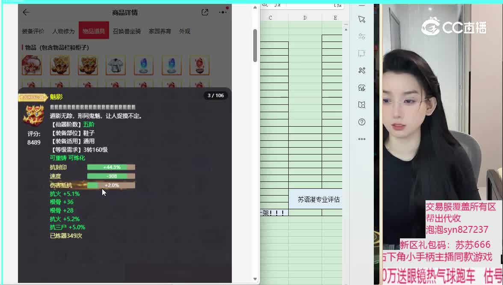503x285 pixels.
Task: Click the spreadsheet scroll up arrow
Action: 346,30
